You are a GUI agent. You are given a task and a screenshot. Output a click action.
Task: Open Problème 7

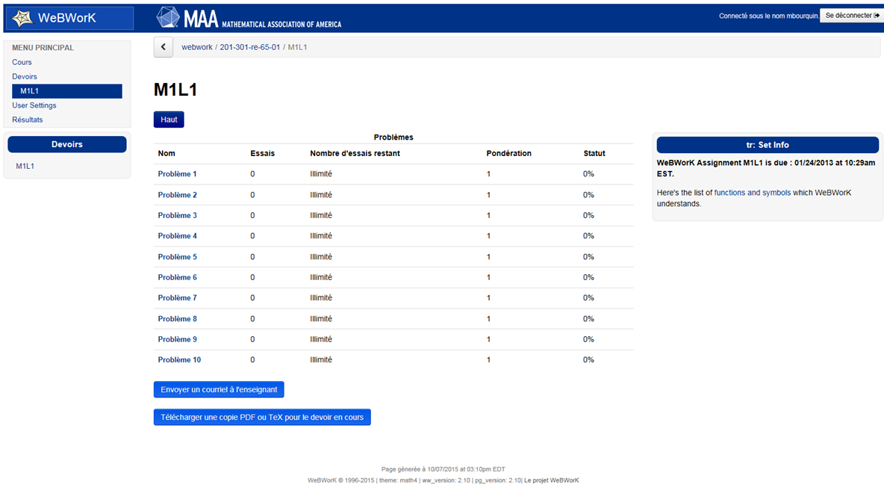coord(178,298)
